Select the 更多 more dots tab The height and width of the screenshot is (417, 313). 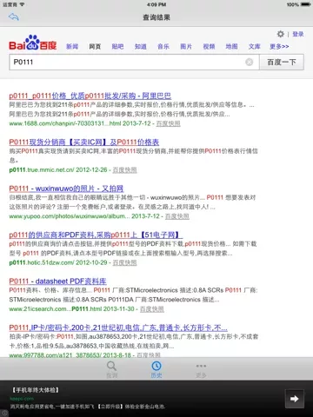(201, 370)
